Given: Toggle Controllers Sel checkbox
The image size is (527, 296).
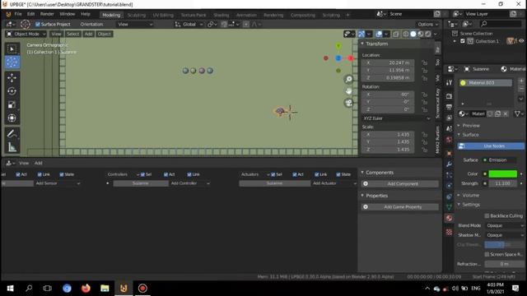Looking at the screenshot, I should [x=142, y=174].
